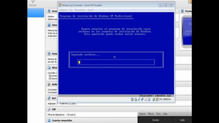Click the optical disc activity icon in VM status bar
The height and width of the screenshot is (123, 219).
point(136,99)
